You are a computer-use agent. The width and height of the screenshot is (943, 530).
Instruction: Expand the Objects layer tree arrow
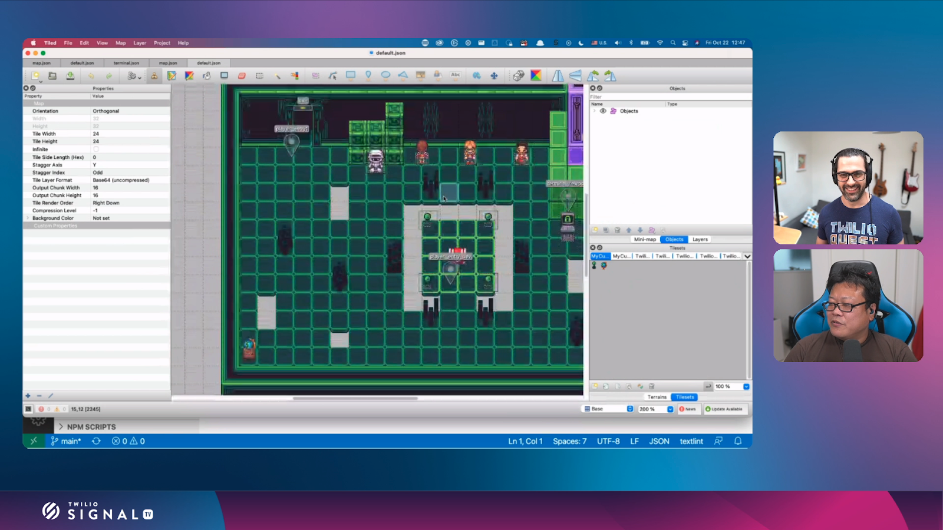pos(595,111)
